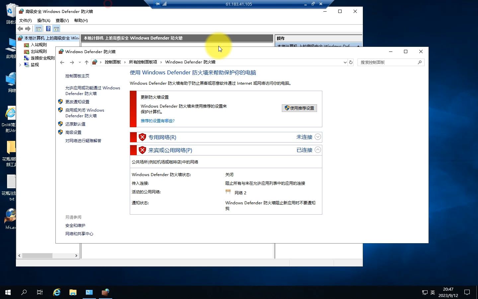
Task: Click 来宾或公用网络(P) heading
Action: (x=170, y=150)
